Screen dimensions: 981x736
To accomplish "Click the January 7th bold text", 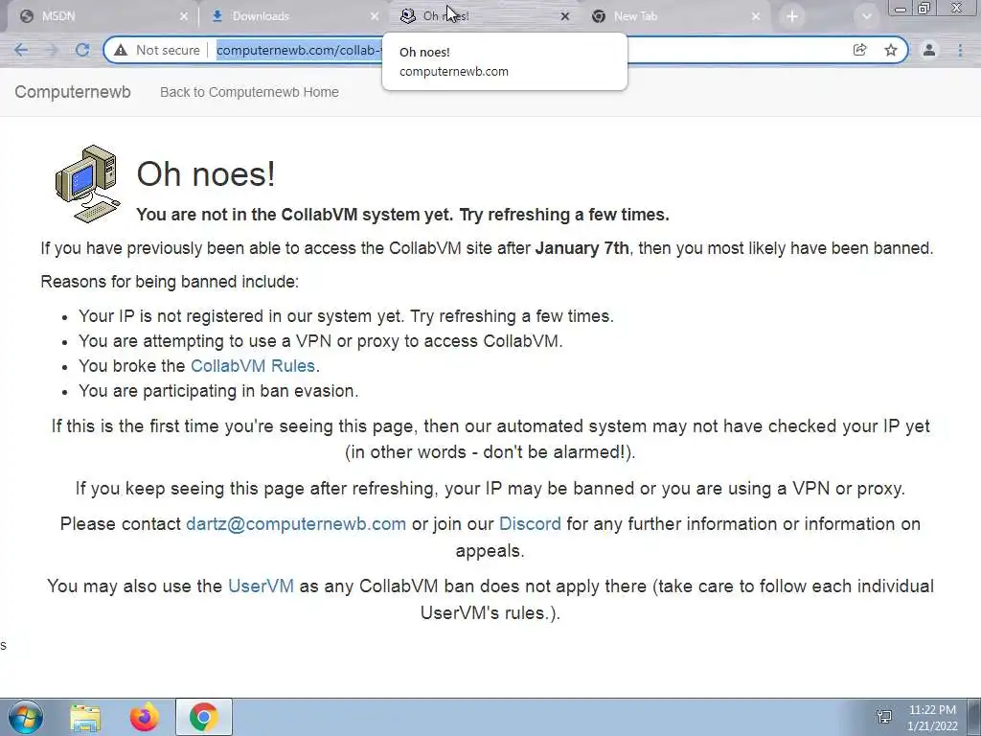I will click(x=582, y=248).
